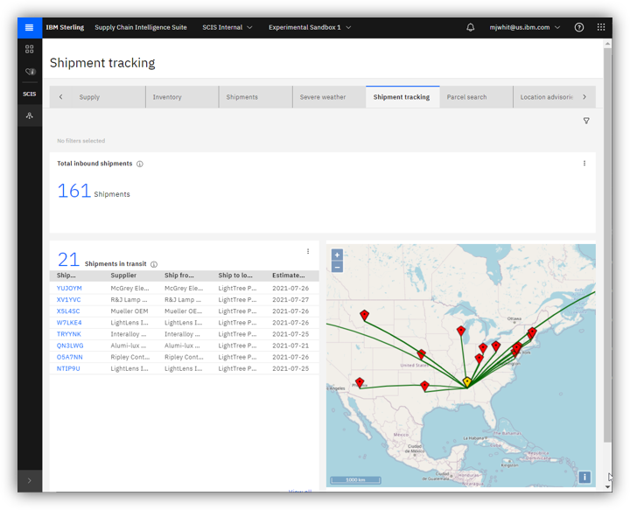Switch to the Shipments tab
Viewport: 630px width, 510px height.
click(x=255, y=97)
